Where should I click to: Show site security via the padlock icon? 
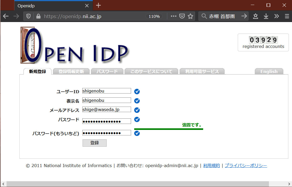click(38, 16)
